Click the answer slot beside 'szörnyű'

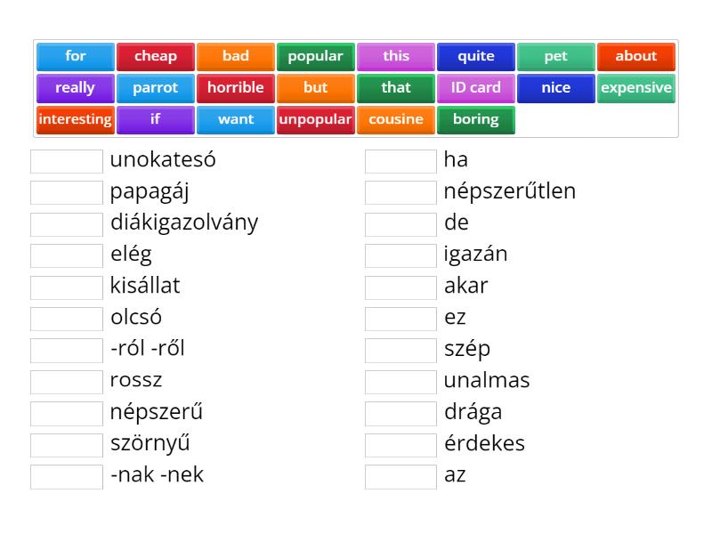point(67,444)
